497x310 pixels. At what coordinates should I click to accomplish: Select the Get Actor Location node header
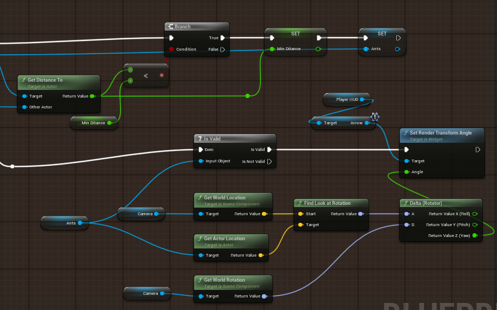click(x=231, y=241)
